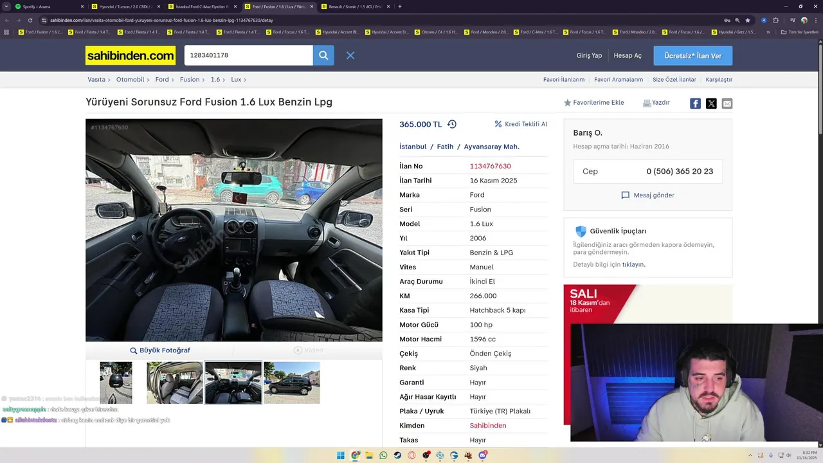
Task: Select the rear seats thumbnail
Action: tap(175, 383)
